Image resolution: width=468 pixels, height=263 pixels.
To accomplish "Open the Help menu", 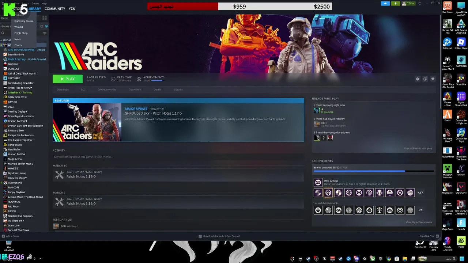I will click(x=44, y=3).
